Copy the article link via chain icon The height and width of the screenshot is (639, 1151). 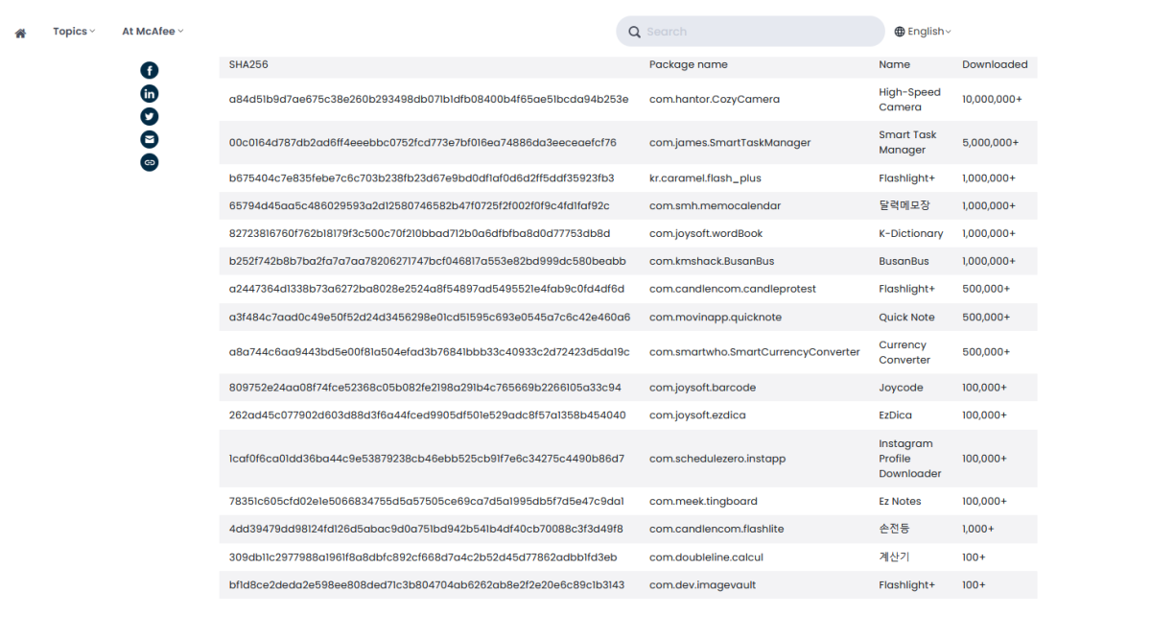point(149,162)
